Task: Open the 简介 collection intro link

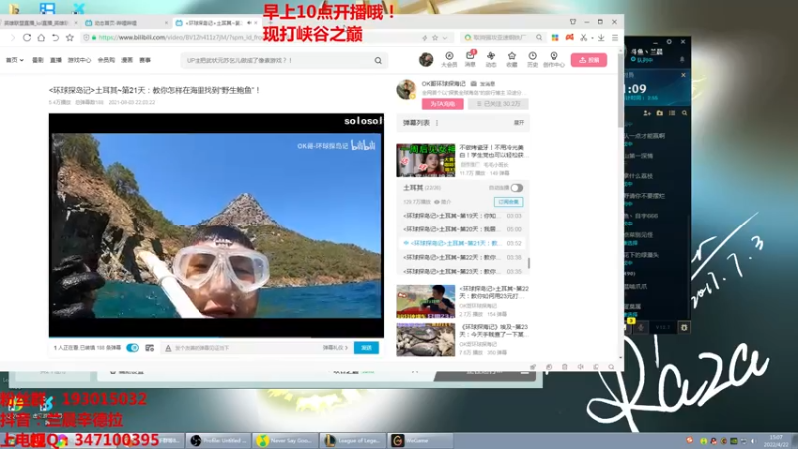Action: point(442,202)
